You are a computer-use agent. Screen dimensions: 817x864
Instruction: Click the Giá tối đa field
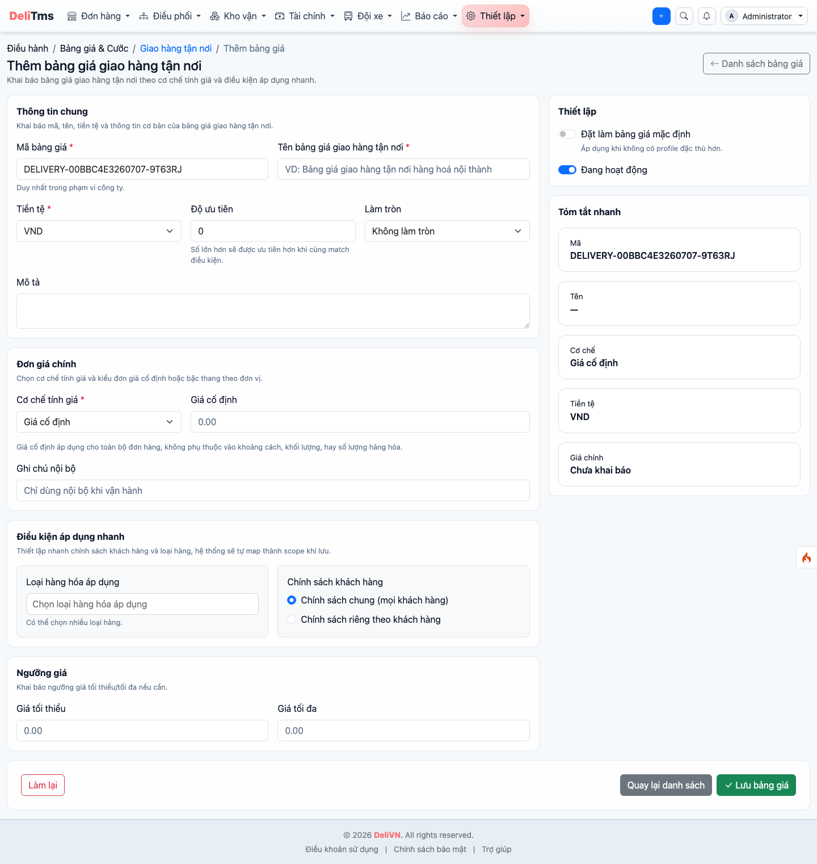tap(403, 731)
